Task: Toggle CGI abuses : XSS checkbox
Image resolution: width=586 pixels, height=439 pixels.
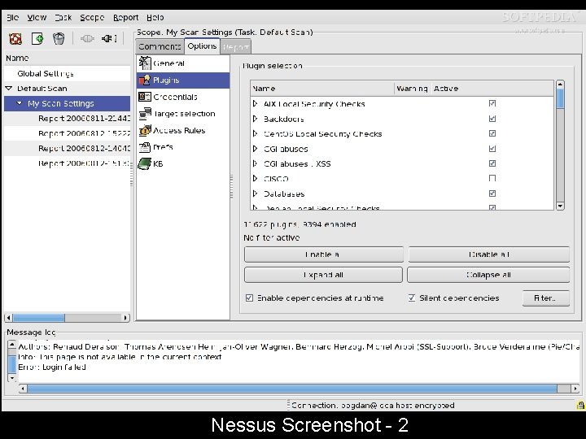Action: pos(492,163)
